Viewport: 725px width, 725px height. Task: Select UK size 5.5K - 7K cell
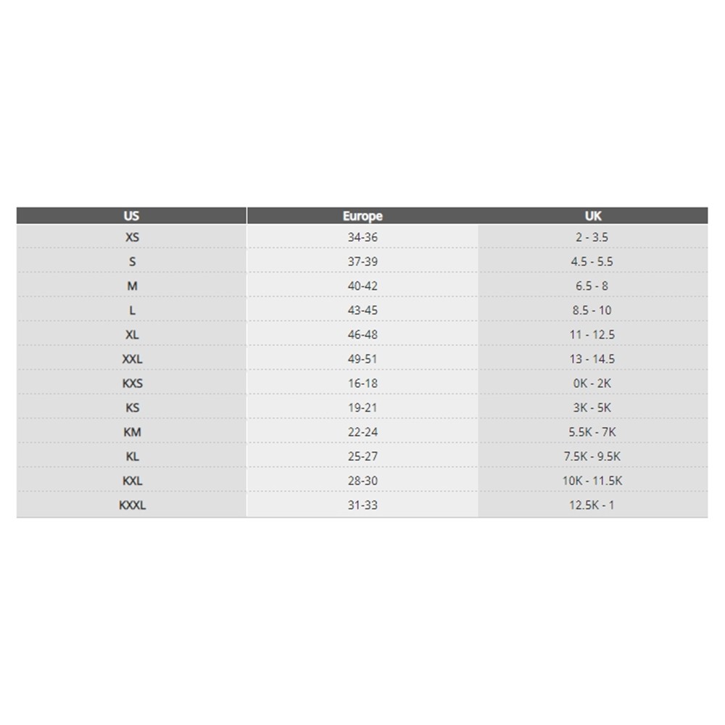(x=592, y=432)
